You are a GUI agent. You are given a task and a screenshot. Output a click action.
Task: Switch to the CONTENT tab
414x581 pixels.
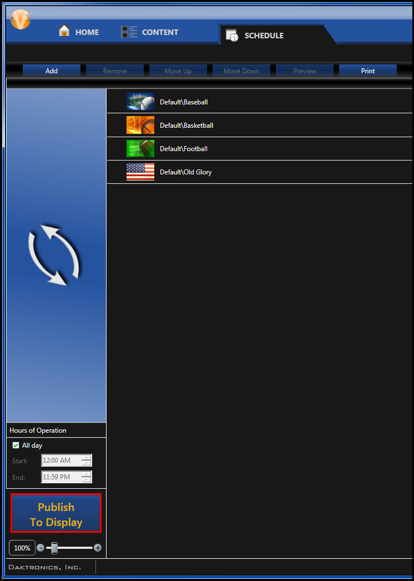[x=150, y=32]
